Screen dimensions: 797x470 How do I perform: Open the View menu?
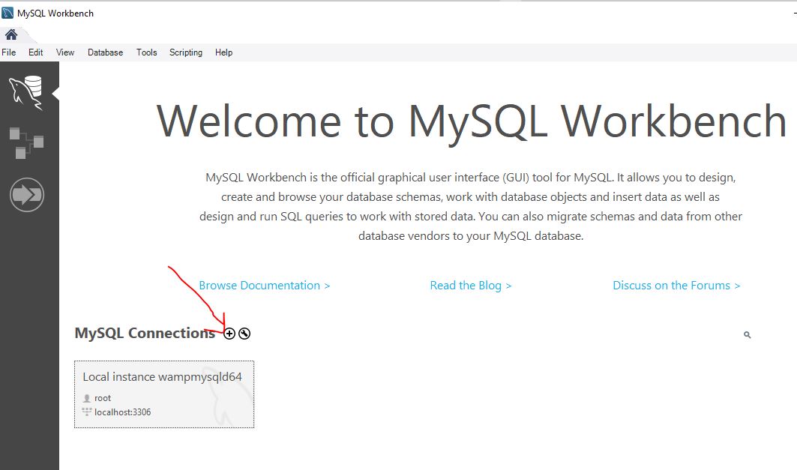coord(65,52)
